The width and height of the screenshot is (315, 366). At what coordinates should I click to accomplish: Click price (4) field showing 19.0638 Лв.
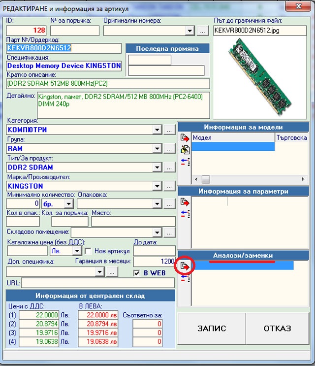click(39, 342)
